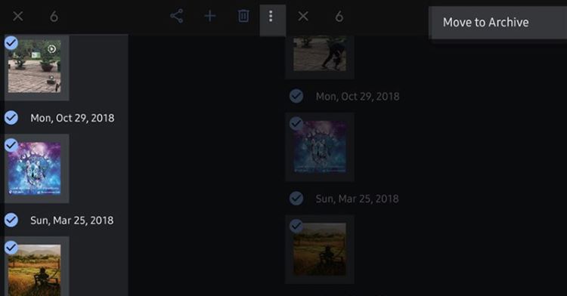The height and width of the screenshot is (296, 567).
Task: Deselect the sunset field photo checkbox
Action: click(x=11, y=248)
